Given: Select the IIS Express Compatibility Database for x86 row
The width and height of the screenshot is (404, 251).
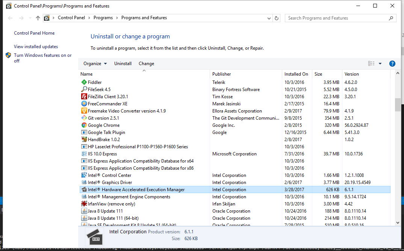Looking at the screenshot, I should tap(235, 168).
